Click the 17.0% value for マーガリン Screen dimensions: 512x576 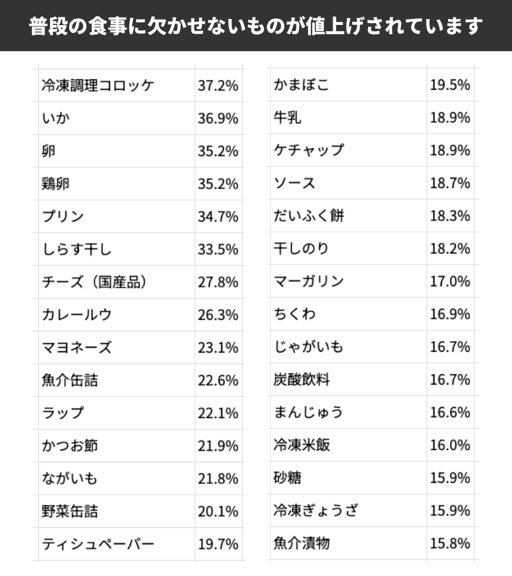[449, 282]
